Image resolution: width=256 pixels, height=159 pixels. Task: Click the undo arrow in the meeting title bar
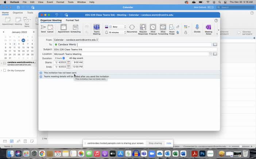click(57, 15)
